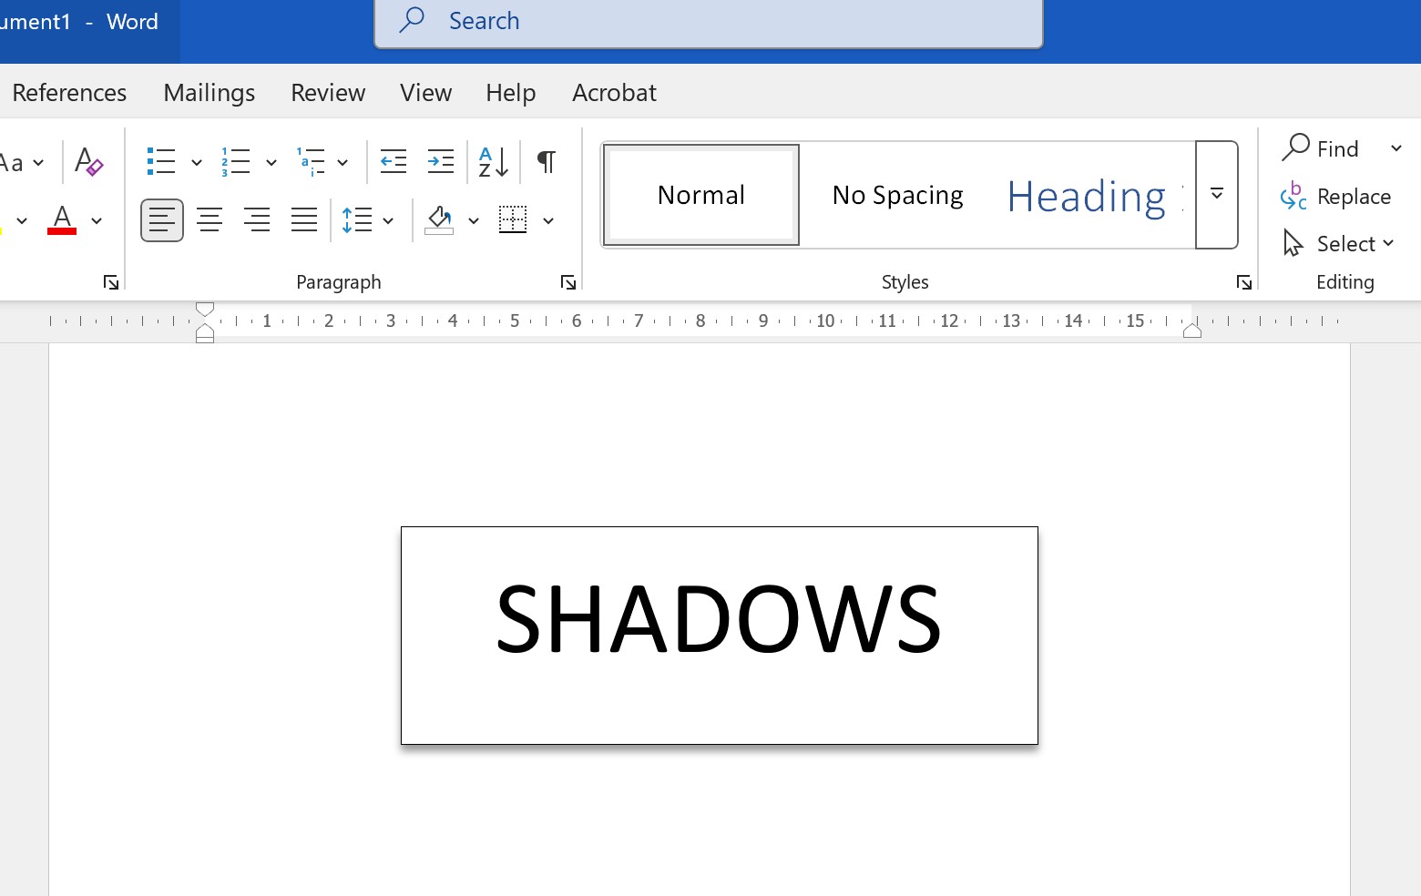Switch to the Review ribbon tab
The width and height of the screenshot is (1421, 896).
click(327, 92)
